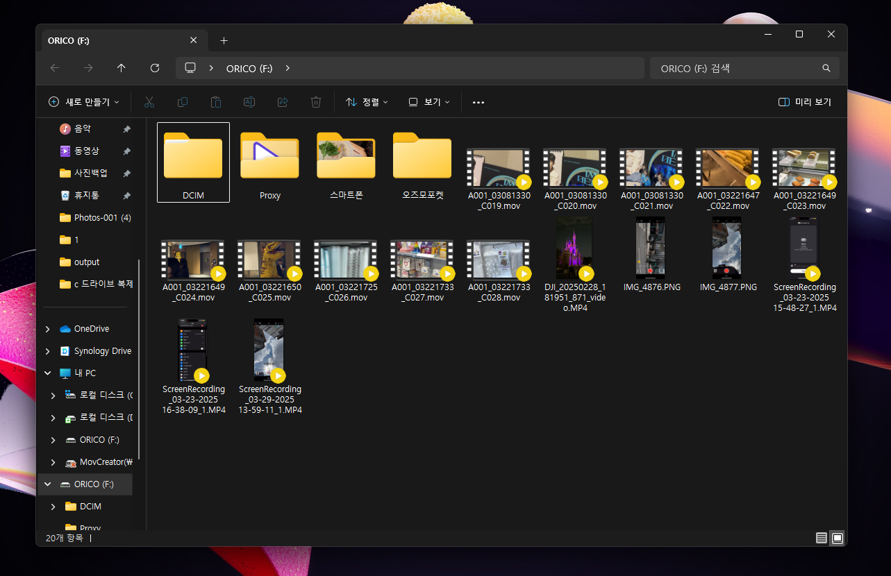Select the 오즈모포켓 folder
The image size is (891, 576).
pyautogui.click(x=422, y=163)
